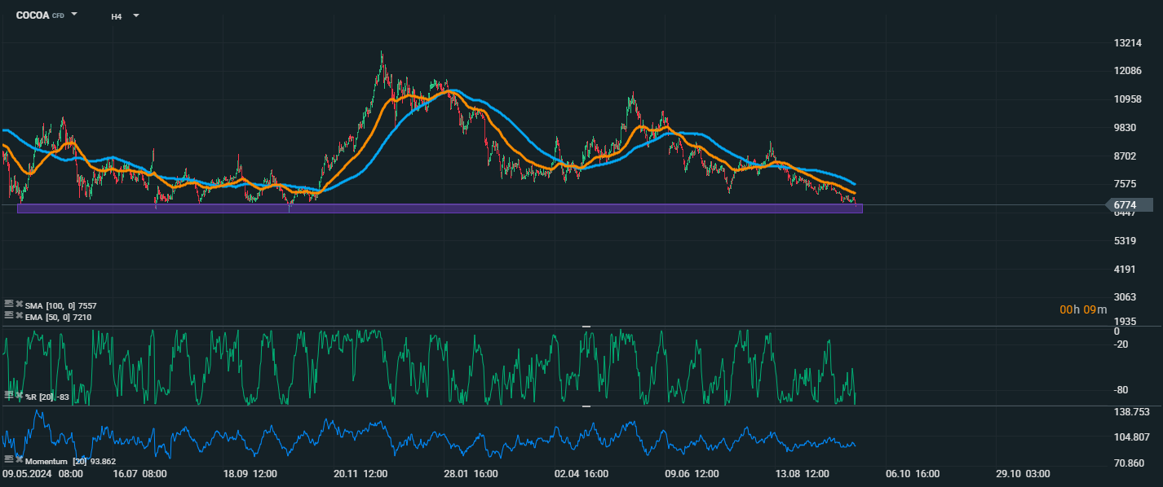The height and width of the screenshot is (487, 1163).
Task: Expand the H4 timeframe dropdown arrow
Action: (135, 15)
